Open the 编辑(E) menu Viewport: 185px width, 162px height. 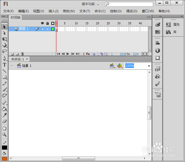tap(23, 11)
